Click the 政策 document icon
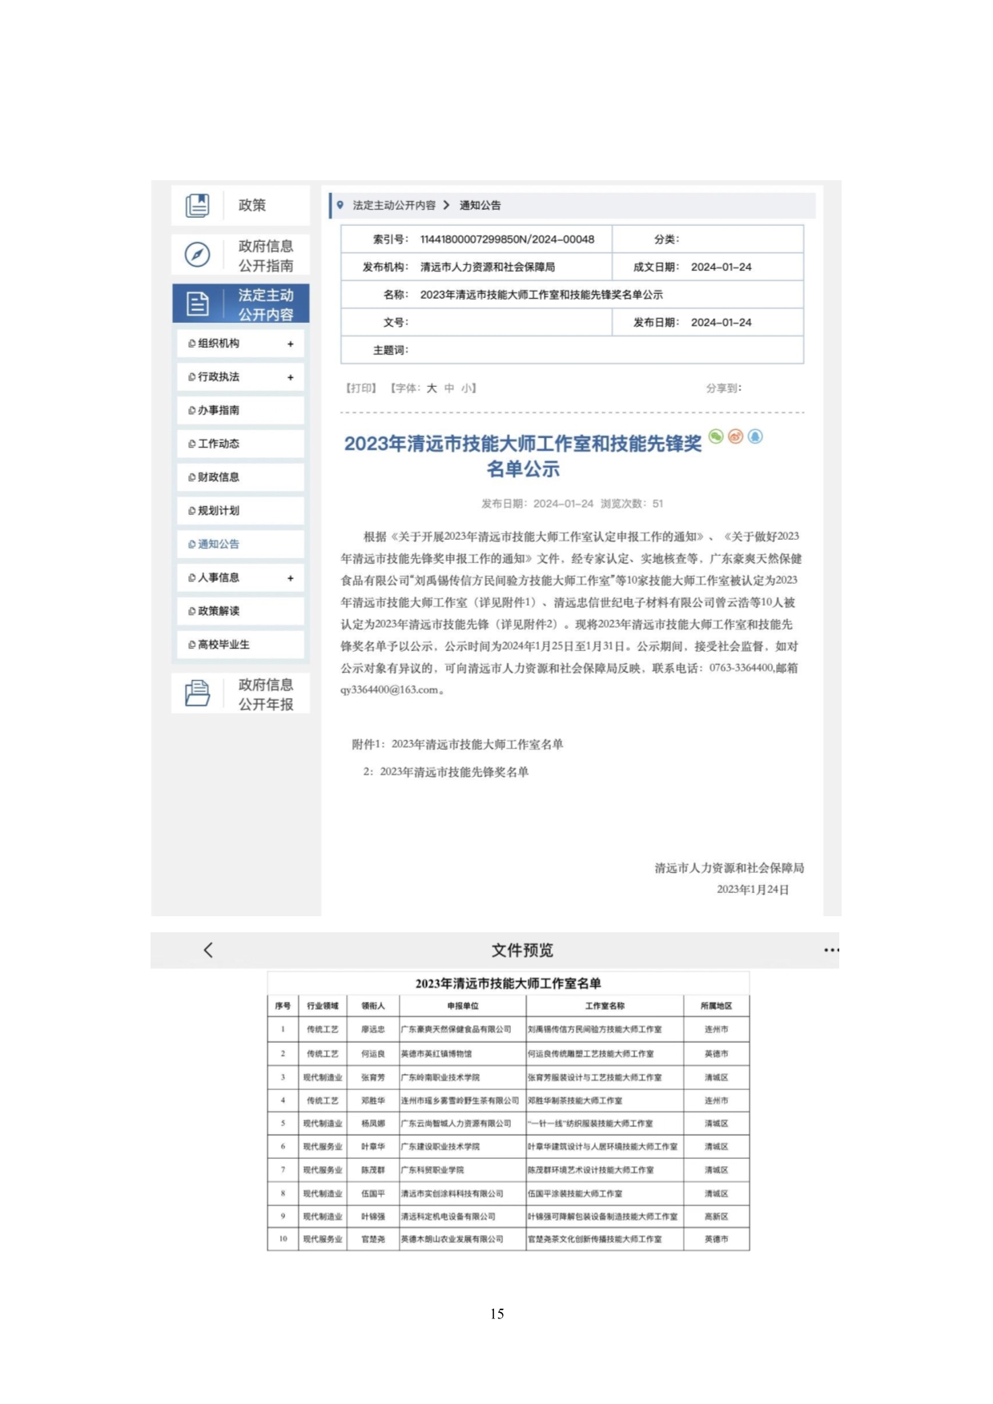Viewport: 993px width, 1404px height. (x=197, y=205)
